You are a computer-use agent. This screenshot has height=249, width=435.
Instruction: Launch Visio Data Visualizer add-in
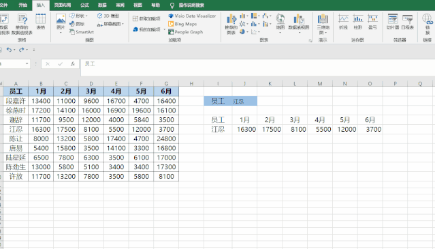click(192, 16)
